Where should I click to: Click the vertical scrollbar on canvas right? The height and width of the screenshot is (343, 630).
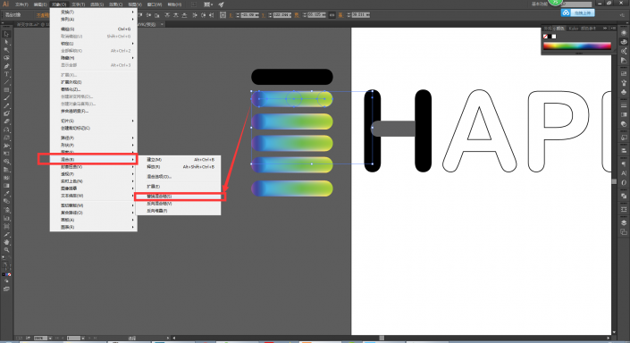click(x=614, y=181)
